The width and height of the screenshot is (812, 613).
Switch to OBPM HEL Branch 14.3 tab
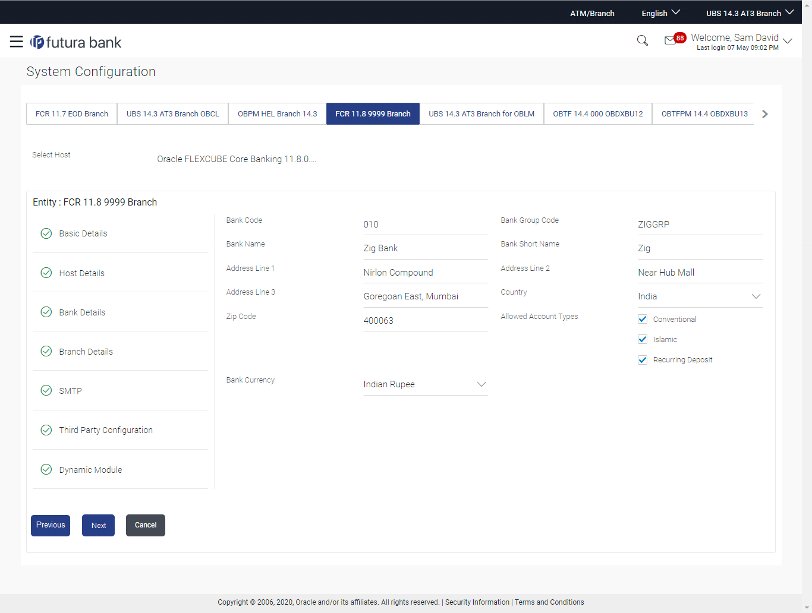(278, 114)
